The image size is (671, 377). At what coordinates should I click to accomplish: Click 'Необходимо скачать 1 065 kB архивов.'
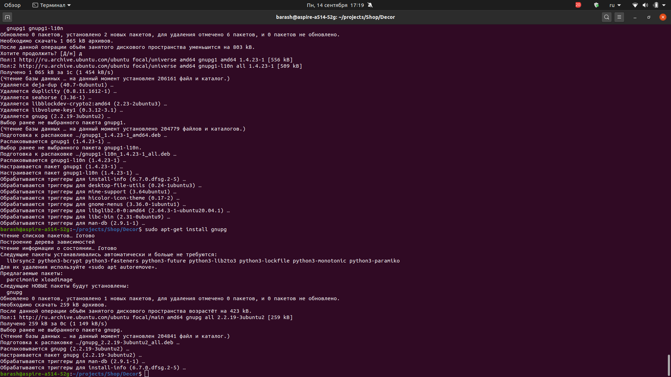click(57, 41)
